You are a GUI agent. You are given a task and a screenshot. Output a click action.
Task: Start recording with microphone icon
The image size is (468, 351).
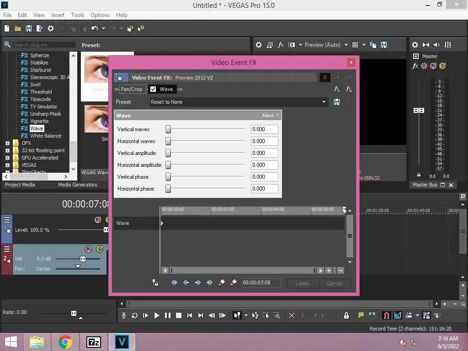click(x=123, y=315)
